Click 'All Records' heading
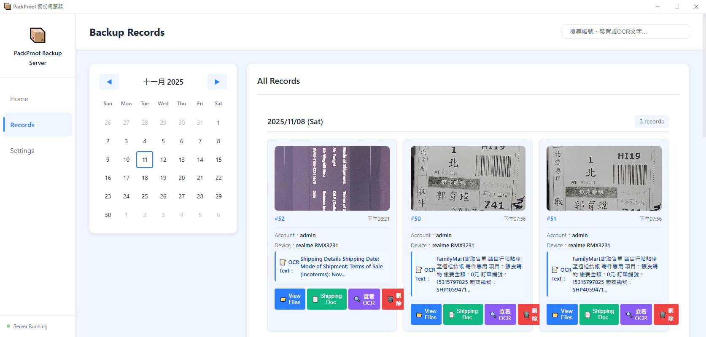The image size is (706, 337). (x=279, y=81)
